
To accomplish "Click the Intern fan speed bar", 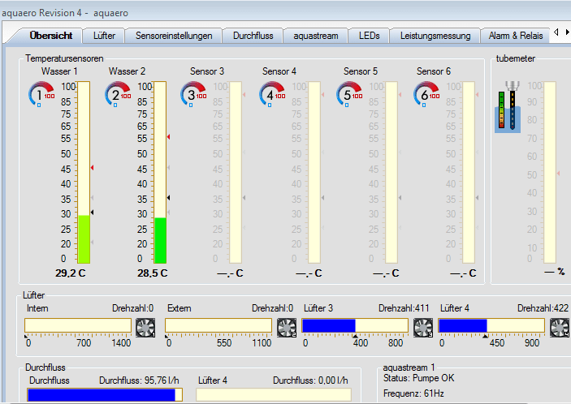I will (78, 325).
